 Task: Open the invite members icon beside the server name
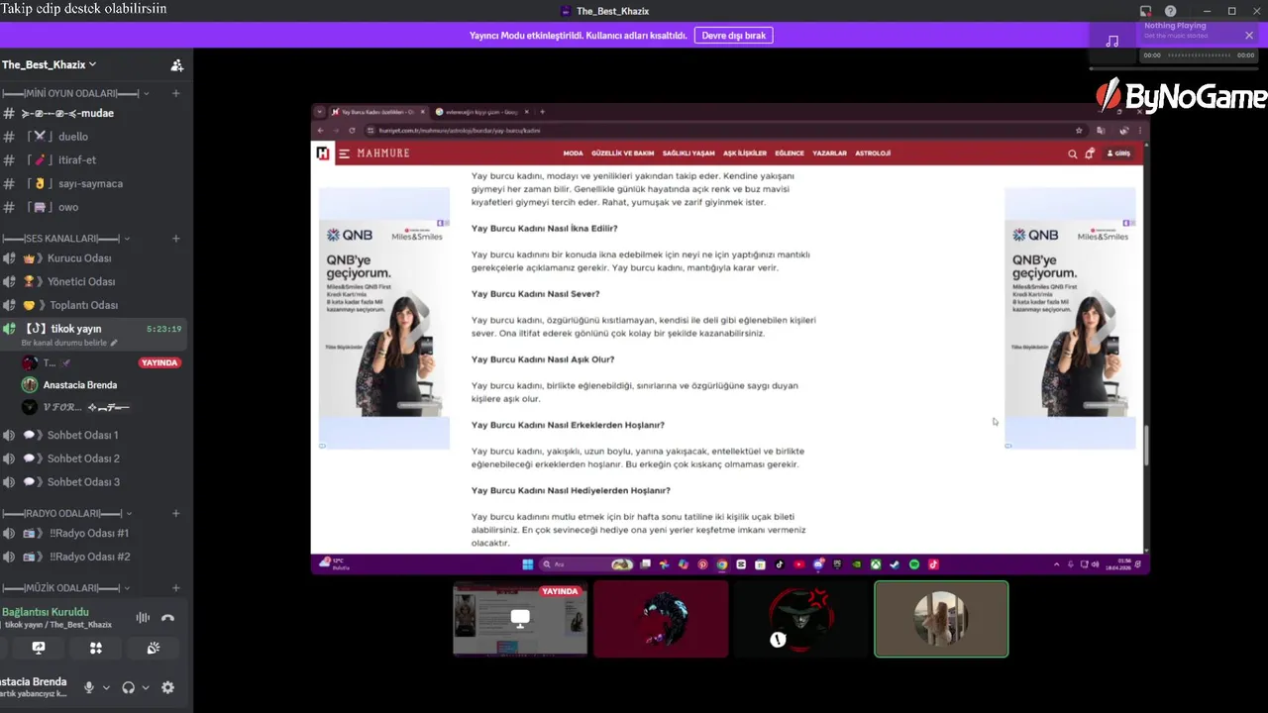(177, 65)
